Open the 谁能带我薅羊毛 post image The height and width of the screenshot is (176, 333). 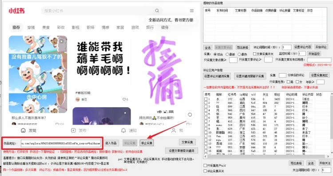coord(102,62)
